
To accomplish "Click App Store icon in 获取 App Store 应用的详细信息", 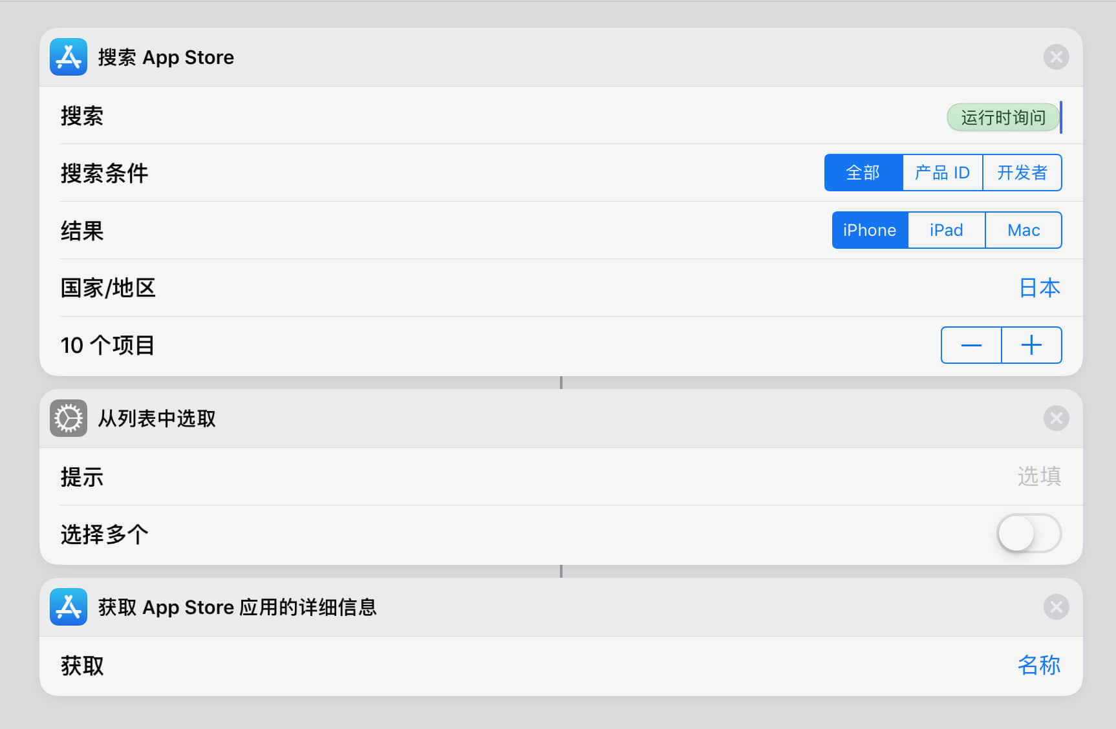I will (x=69, y=607).
